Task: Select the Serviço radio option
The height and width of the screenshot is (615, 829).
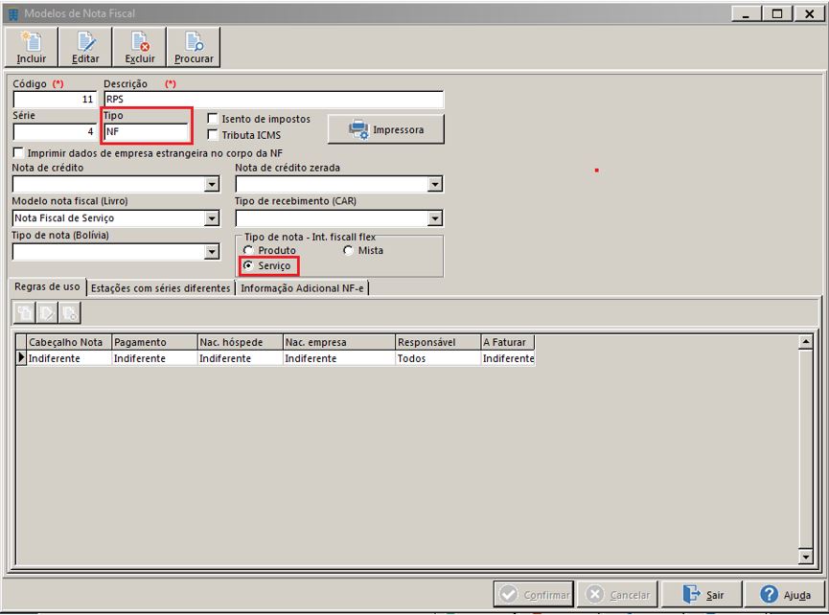Action: [248, 265]
